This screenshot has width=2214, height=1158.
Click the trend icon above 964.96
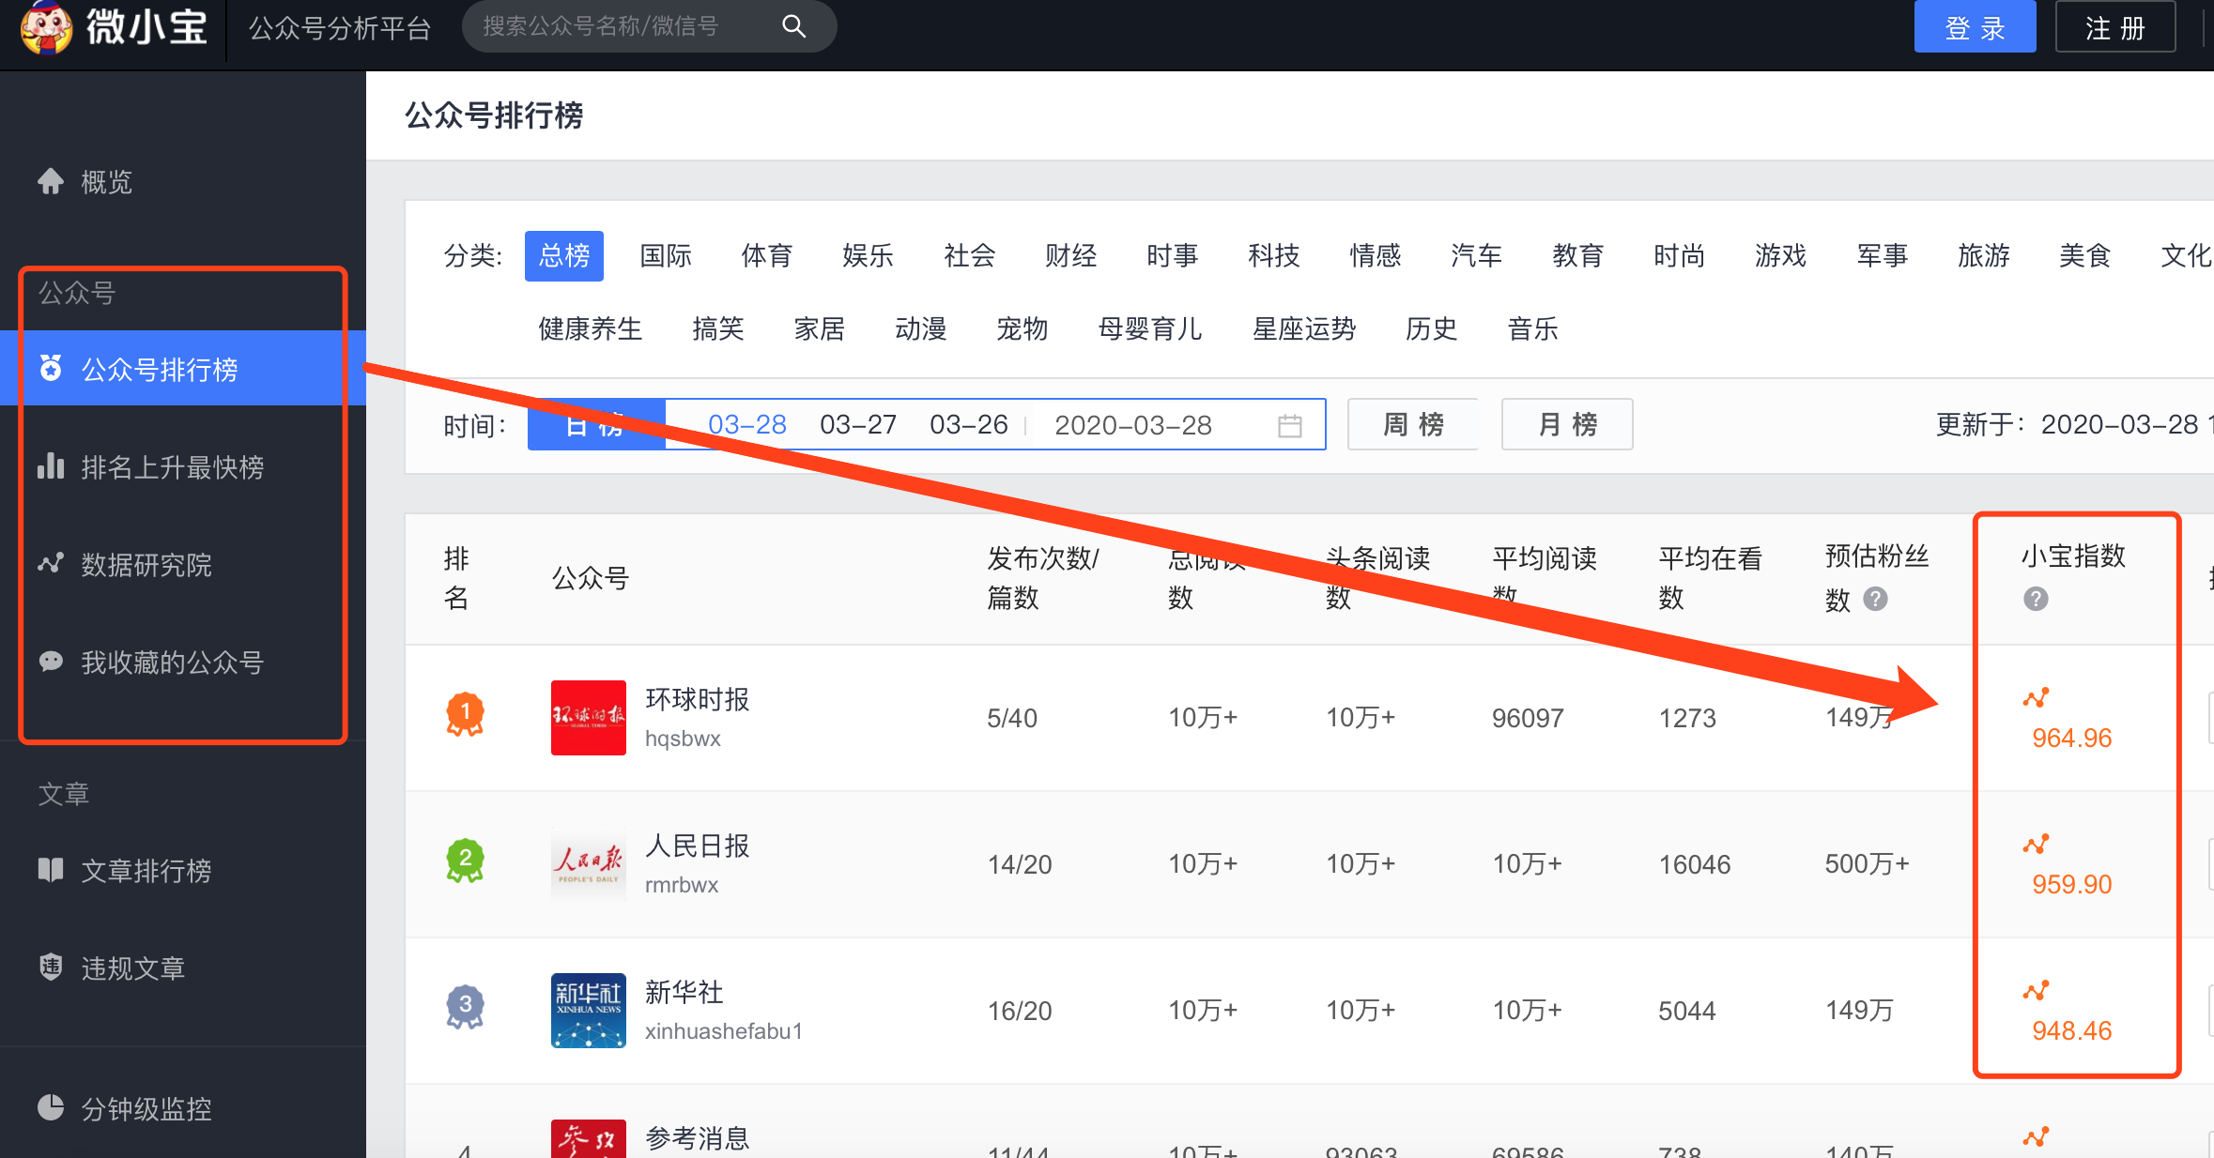coord(2036,697)
